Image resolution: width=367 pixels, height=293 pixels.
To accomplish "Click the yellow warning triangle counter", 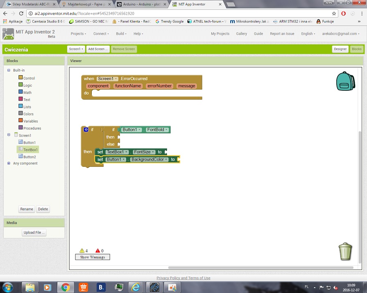I will coord(82,251).
